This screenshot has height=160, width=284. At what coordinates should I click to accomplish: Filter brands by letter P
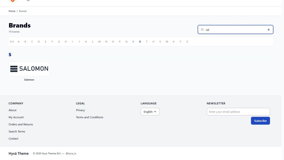click(x=120, y=41)
